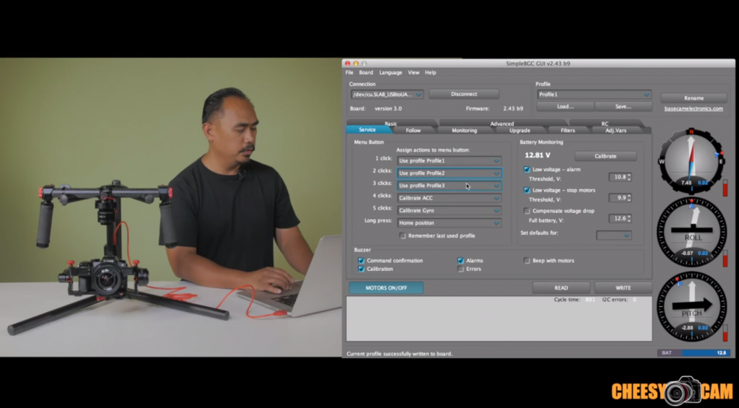This screenshot has width=739, height=408.
Task: Open the 3 clicks action dropdown
Action: (449, 186)
